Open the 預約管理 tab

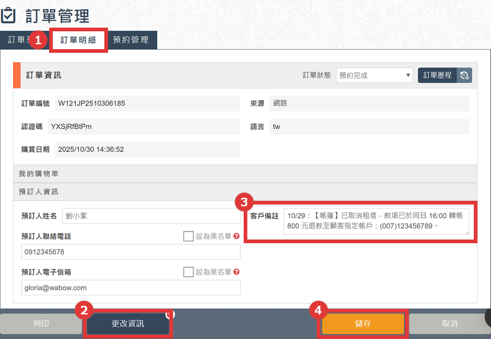point(131,40)
